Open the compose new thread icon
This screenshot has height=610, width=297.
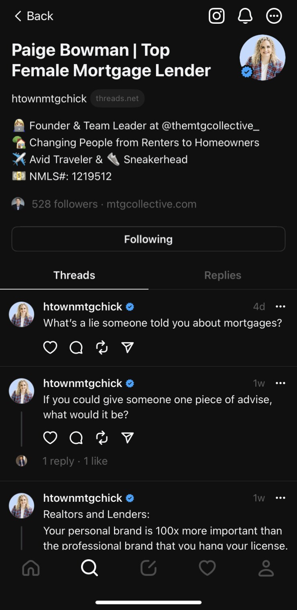(x=148, y=568)
